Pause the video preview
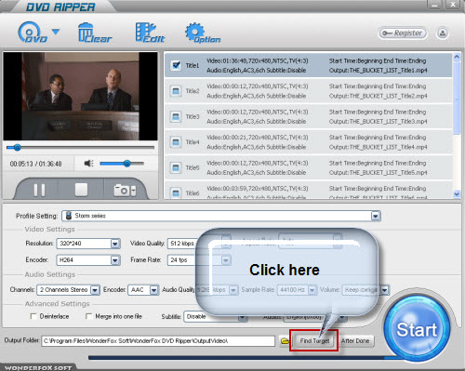Viewport: 465px width, 371px height. point(39,190)
